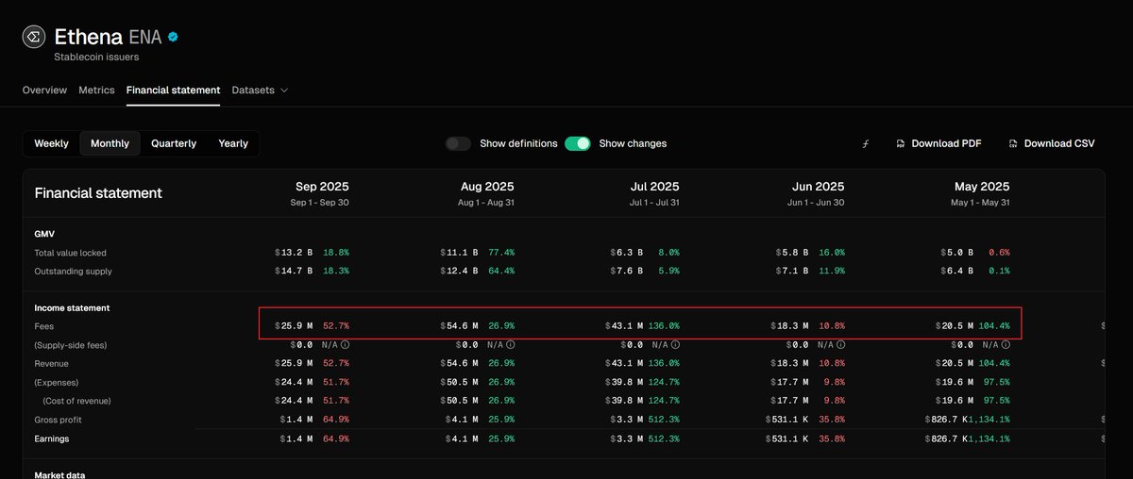Click the info icon in May 2025 supply-side fees
Viewport: 1133px width, 479px height.
click(1006, 345)
